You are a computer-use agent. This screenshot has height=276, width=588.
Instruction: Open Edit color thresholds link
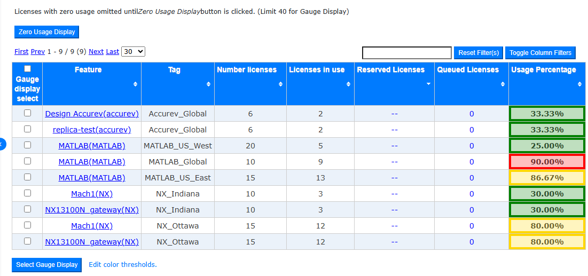tap(123, 265)
